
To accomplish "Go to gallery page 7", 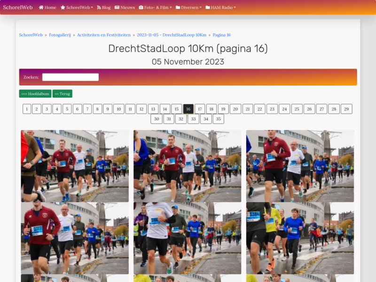I will point(87,109).
